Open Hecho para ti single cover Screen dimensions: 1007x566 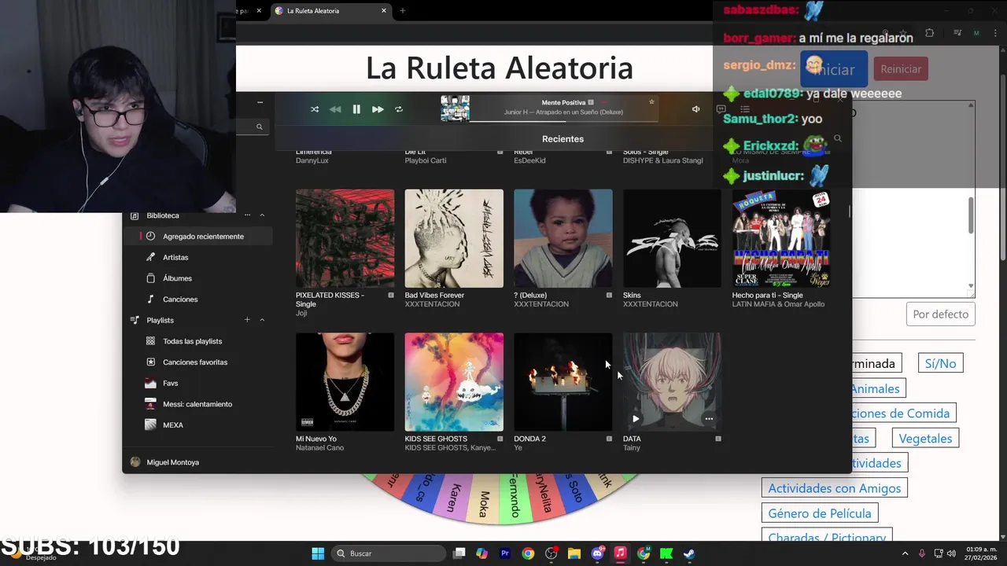coord(781,238)
